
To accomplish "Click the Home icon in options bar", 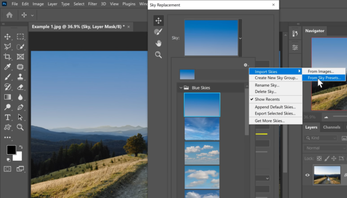I will 9,15.
